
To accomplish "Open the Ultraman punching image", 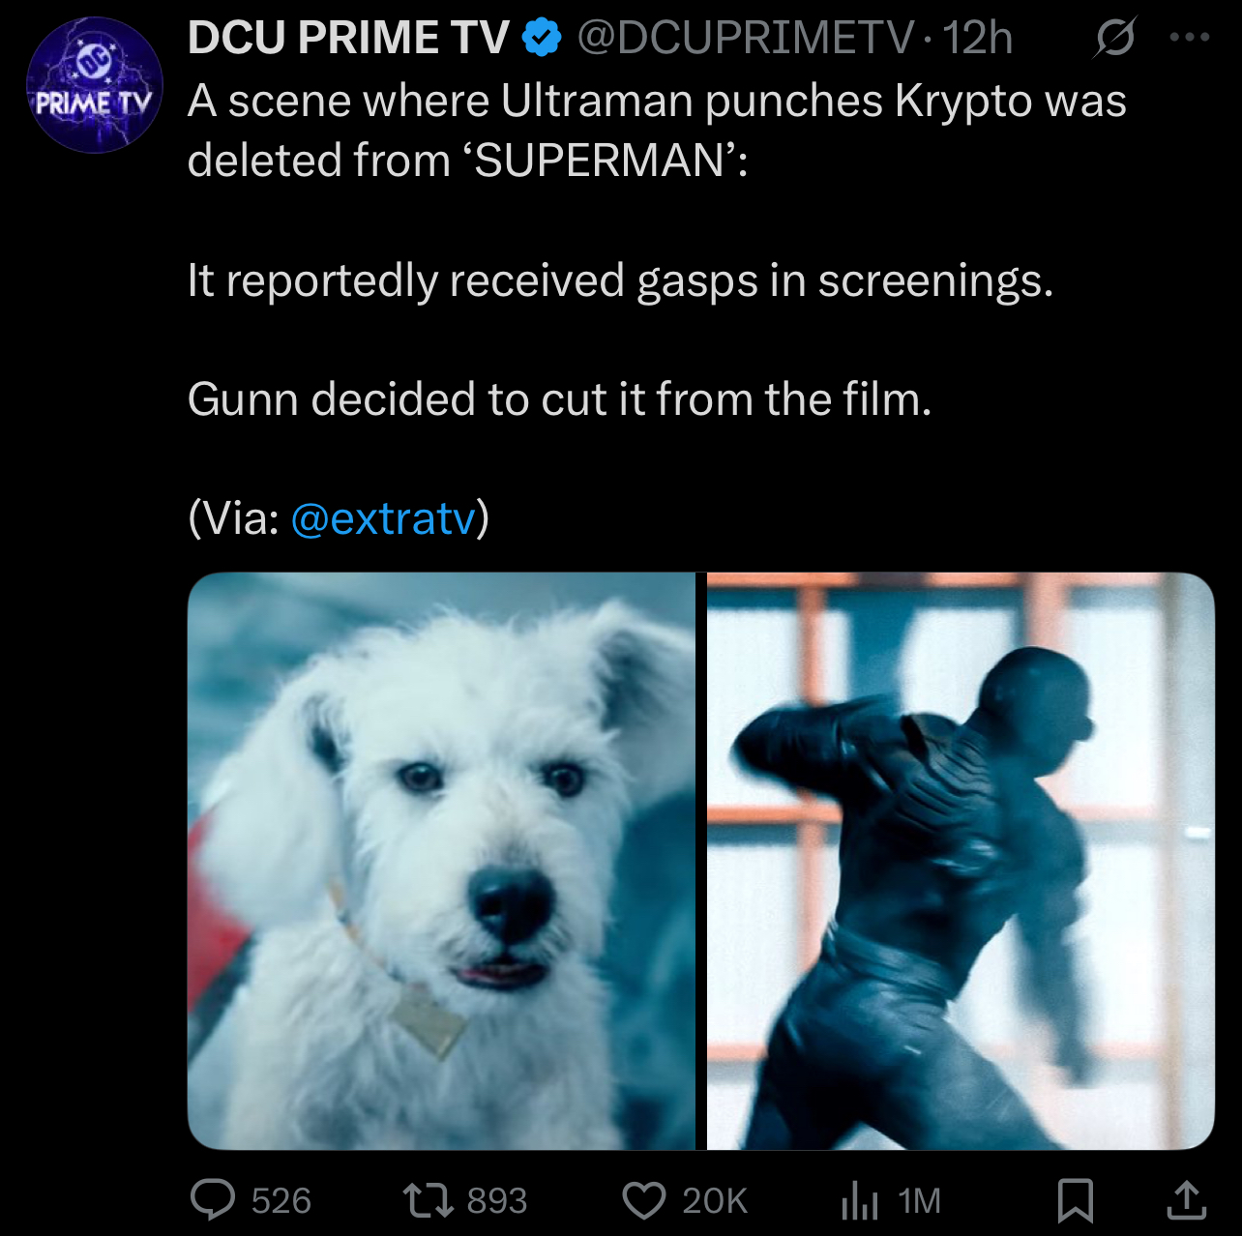I will click(961, 861).
